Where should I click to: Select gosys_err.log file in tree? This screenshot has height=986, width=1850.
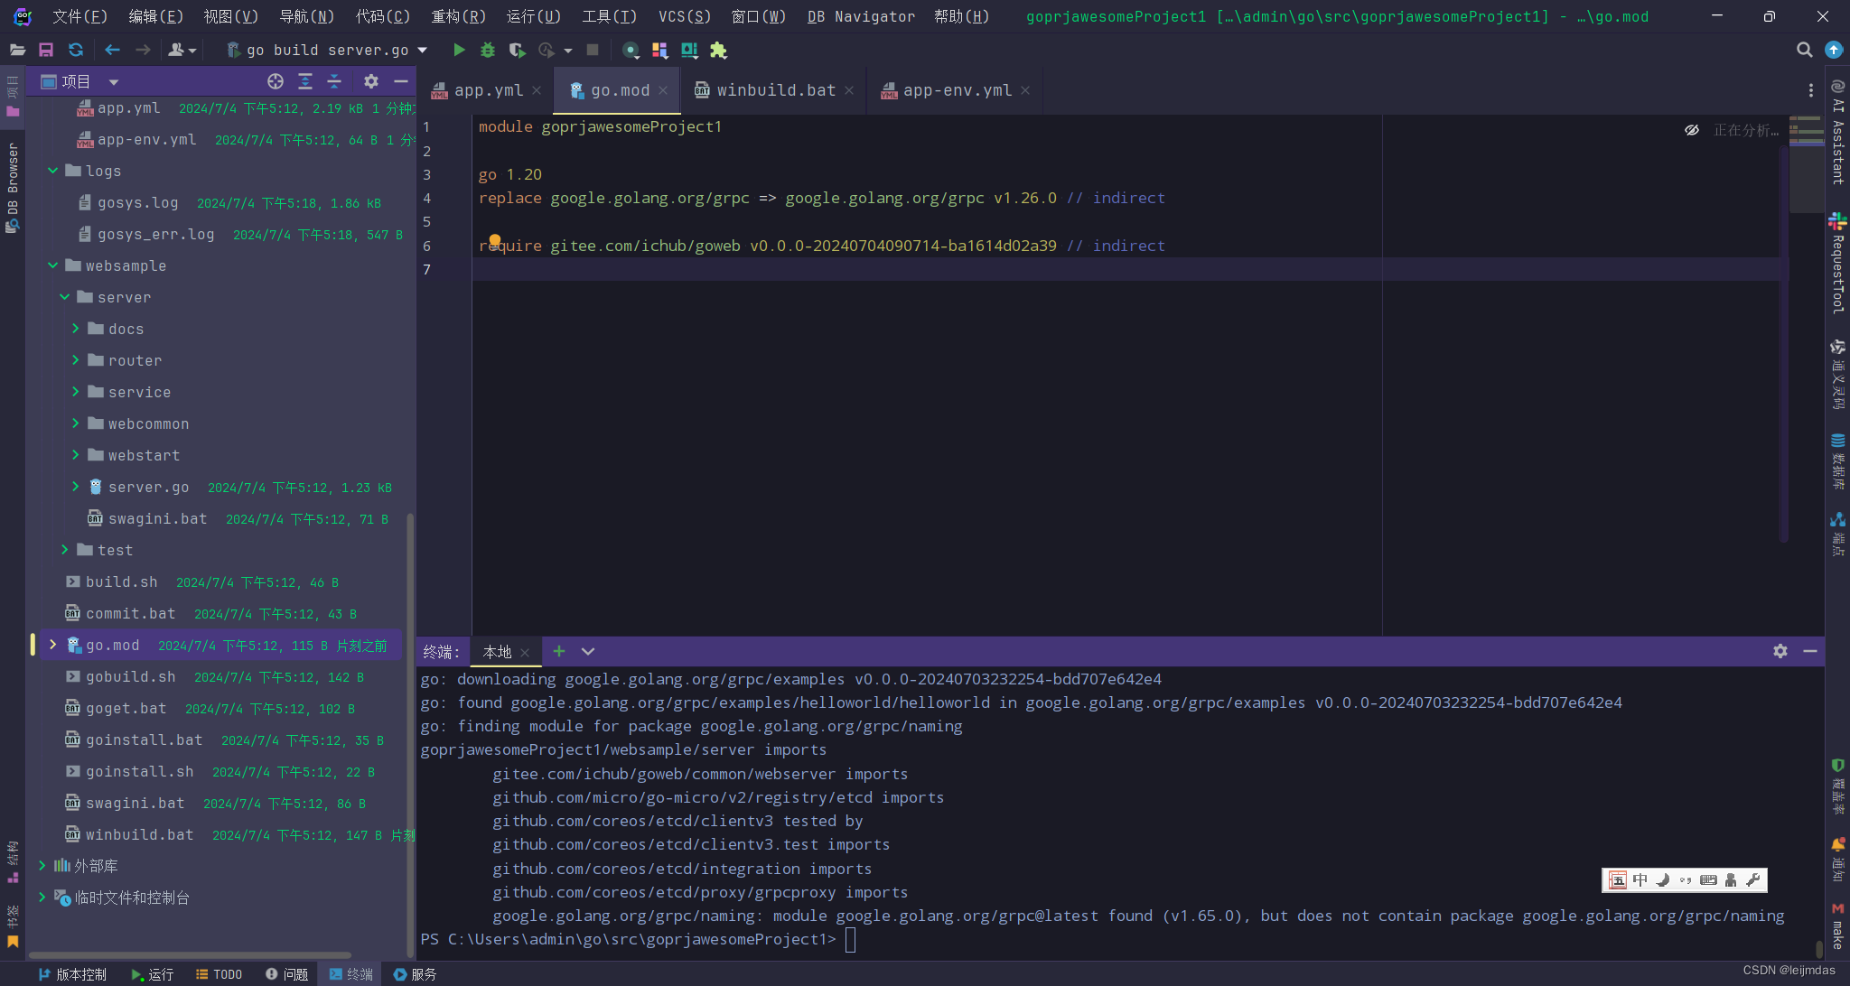pos(156,234)
